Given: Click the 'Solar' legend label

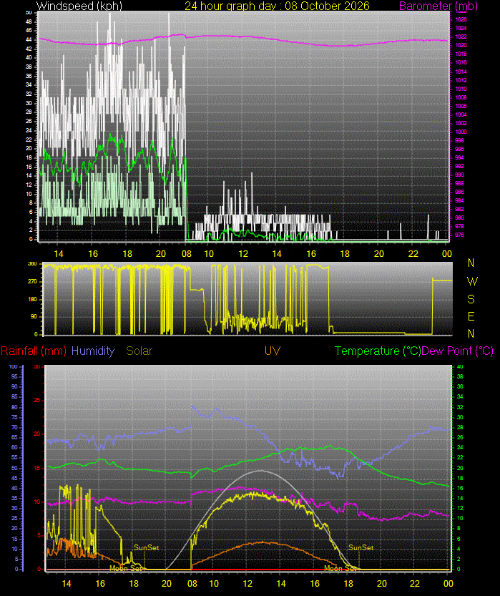Looking at the screenshot, I should coord(139,351).
